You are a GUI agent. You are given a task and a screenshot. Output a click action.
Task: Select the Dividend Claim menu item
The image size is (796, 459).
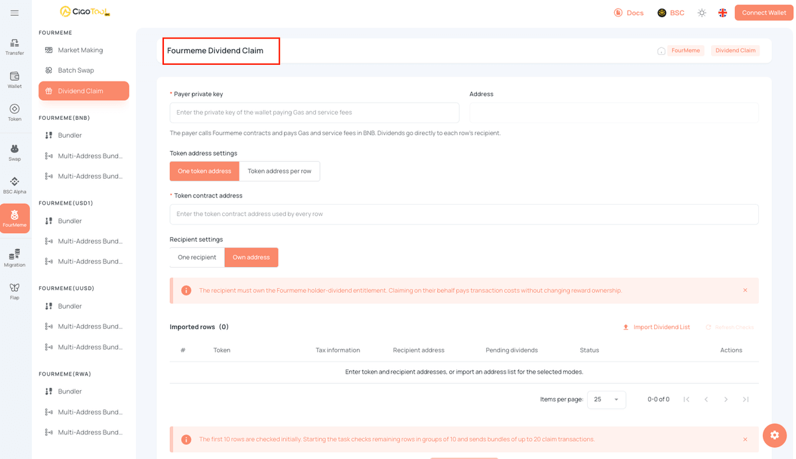pyautogui.click(x=84, y=91)
